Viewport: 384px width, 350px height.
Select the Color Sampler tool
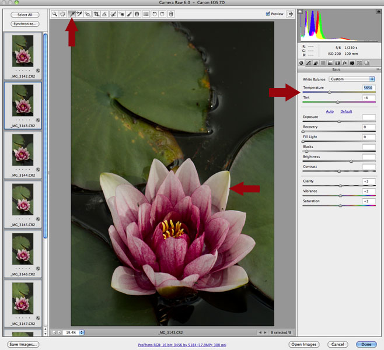tap(79, 14)
